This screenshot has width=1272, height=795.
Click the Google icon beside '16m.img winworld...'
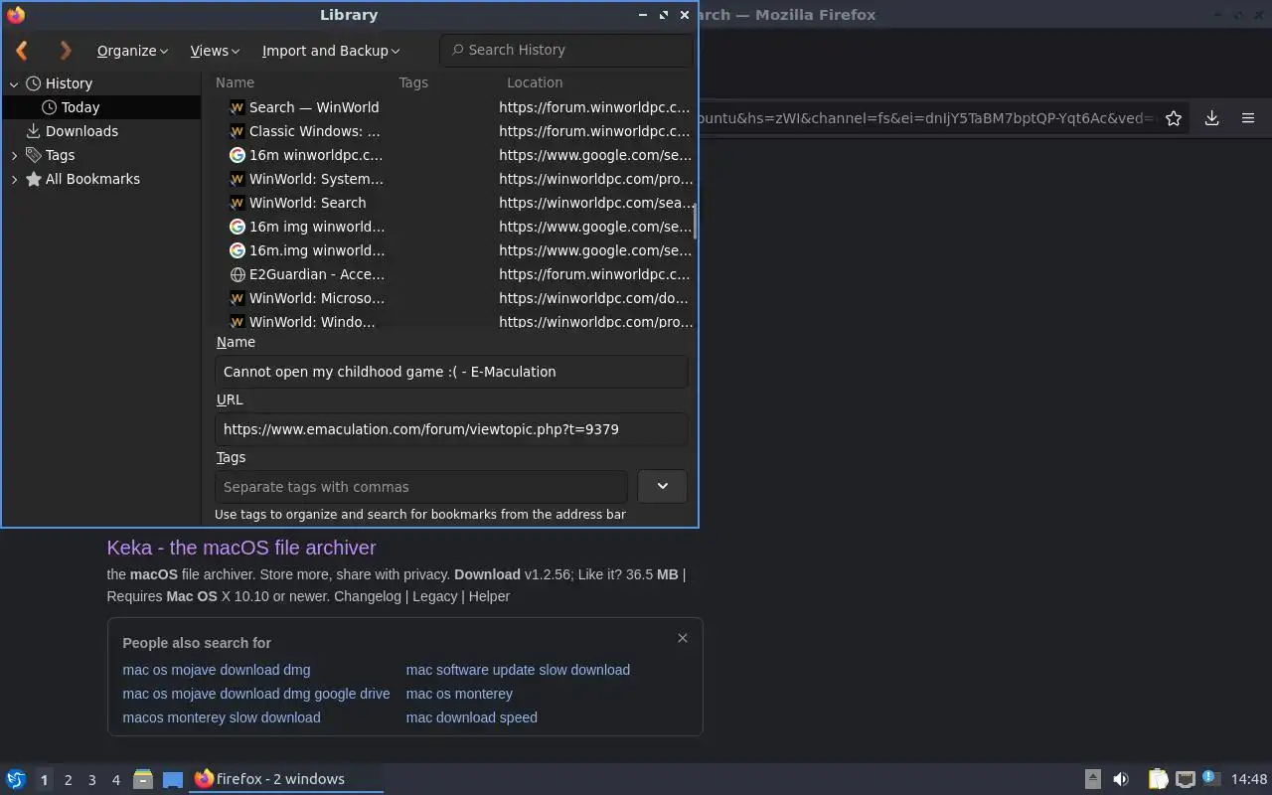coord(238,250)
